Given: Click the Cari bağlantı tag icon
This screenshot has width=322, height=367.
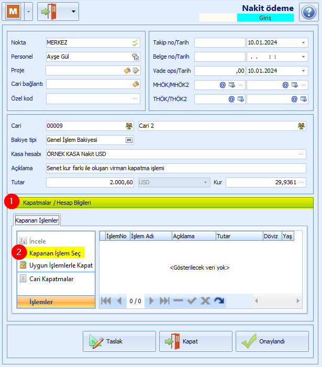Looking at the screenshot, I should 136,84.
